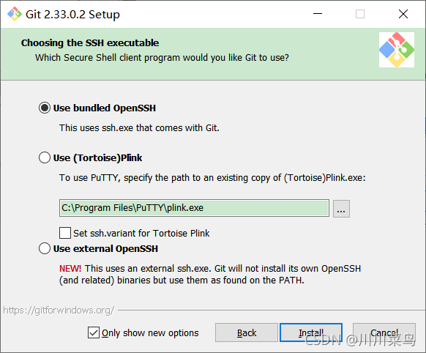Minimize the Git Setup window
Image resolution: width=426 pixels, height=353 pixels.
pos(318,14)
